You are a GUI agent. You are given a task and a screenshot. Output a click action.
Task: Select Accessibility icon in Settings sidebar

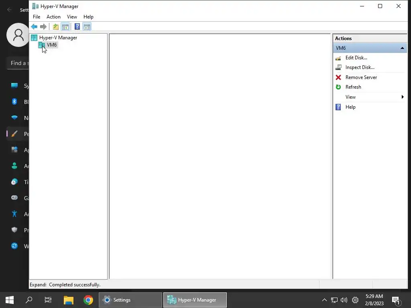coord(14,214)
